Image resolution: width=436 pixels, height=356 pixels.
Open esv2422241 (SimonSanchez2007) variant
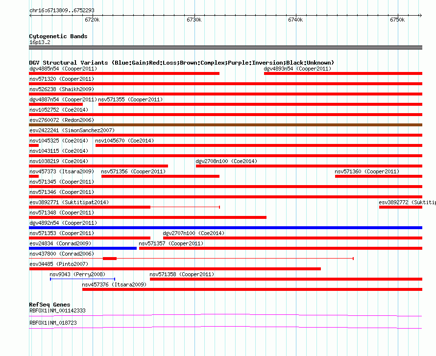point(72,130)
